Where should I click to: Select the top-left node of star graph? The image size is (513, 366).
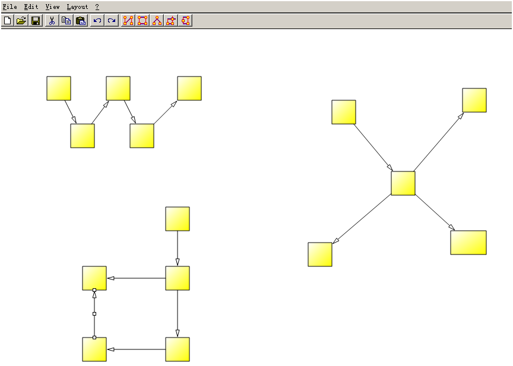tap(344, 112)
